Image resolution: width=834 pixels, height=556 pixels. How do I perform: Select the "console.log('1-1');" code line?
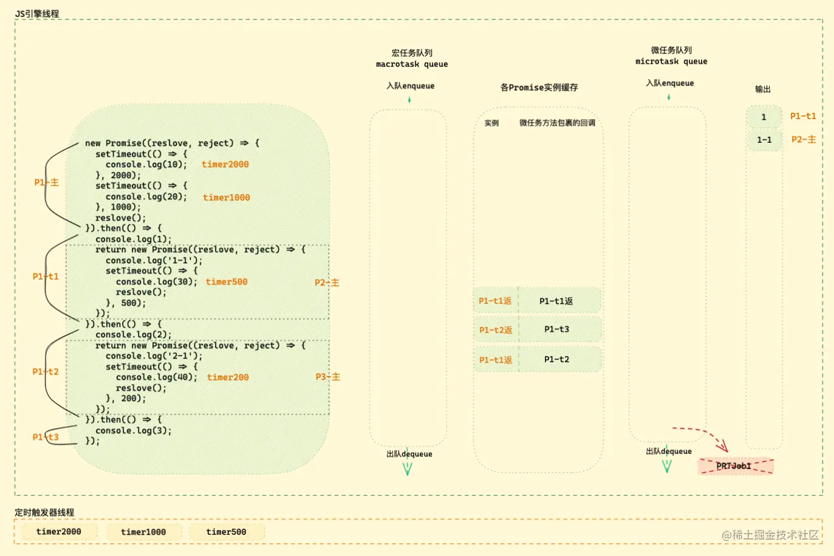[x=154, y=261]
